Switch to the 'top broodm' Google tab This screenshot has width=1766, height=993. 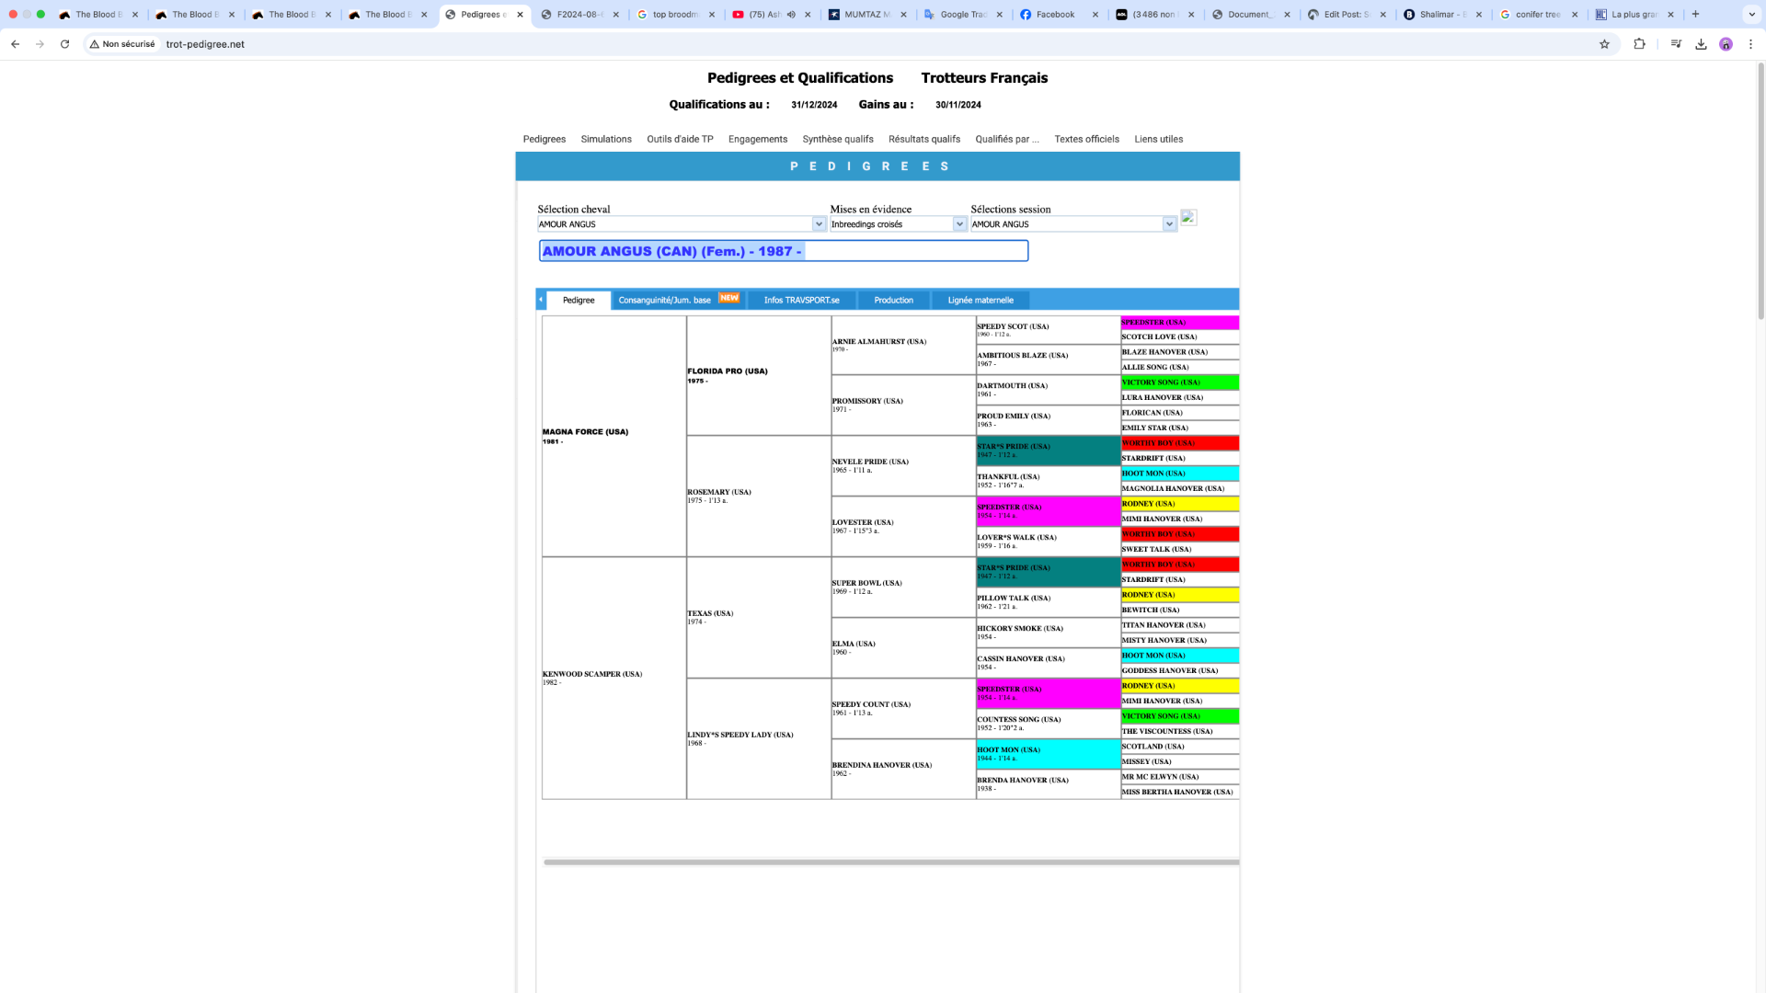point(676,15)
